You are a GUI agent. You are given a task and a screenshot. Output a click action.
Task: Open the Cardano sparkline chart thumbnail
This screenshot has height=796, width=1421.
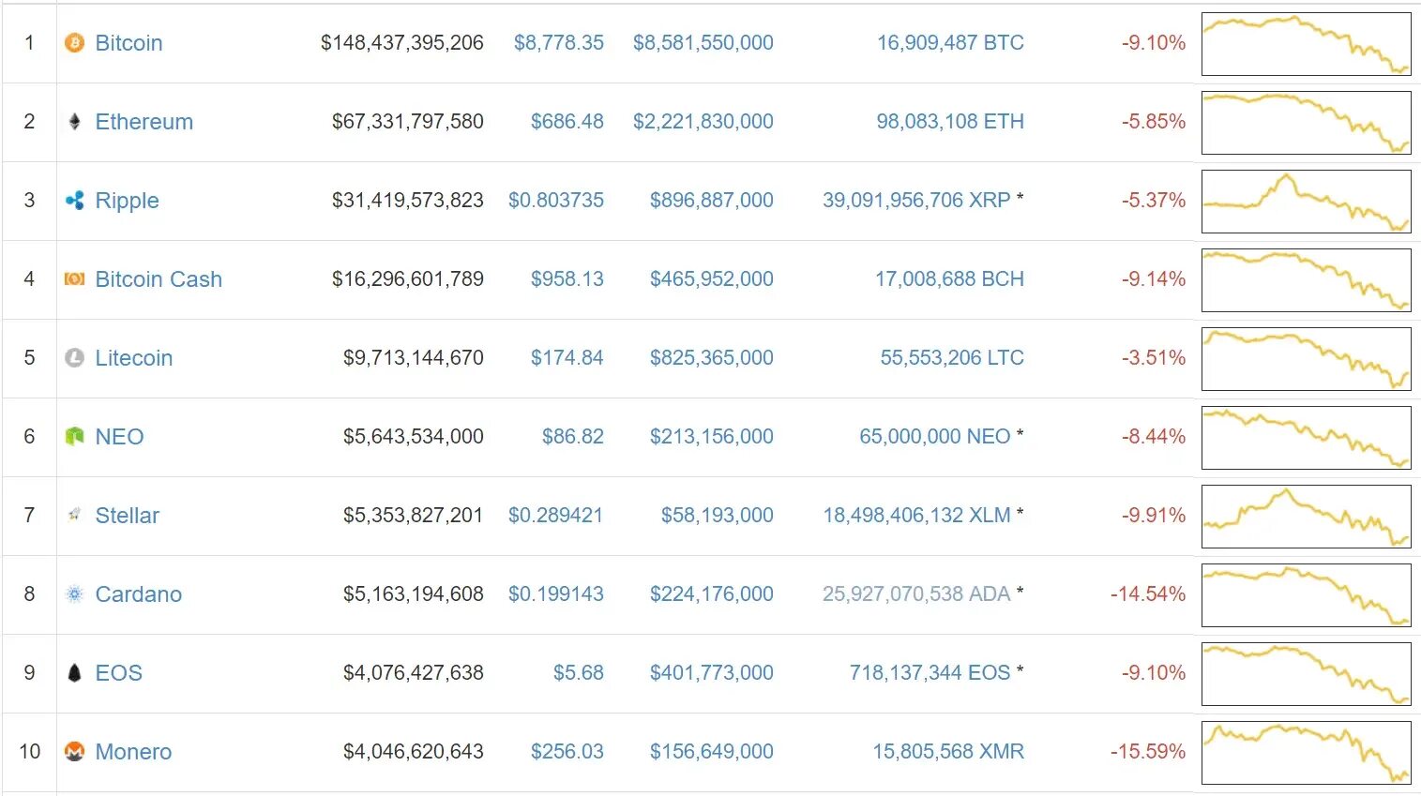coord(1307,595)
